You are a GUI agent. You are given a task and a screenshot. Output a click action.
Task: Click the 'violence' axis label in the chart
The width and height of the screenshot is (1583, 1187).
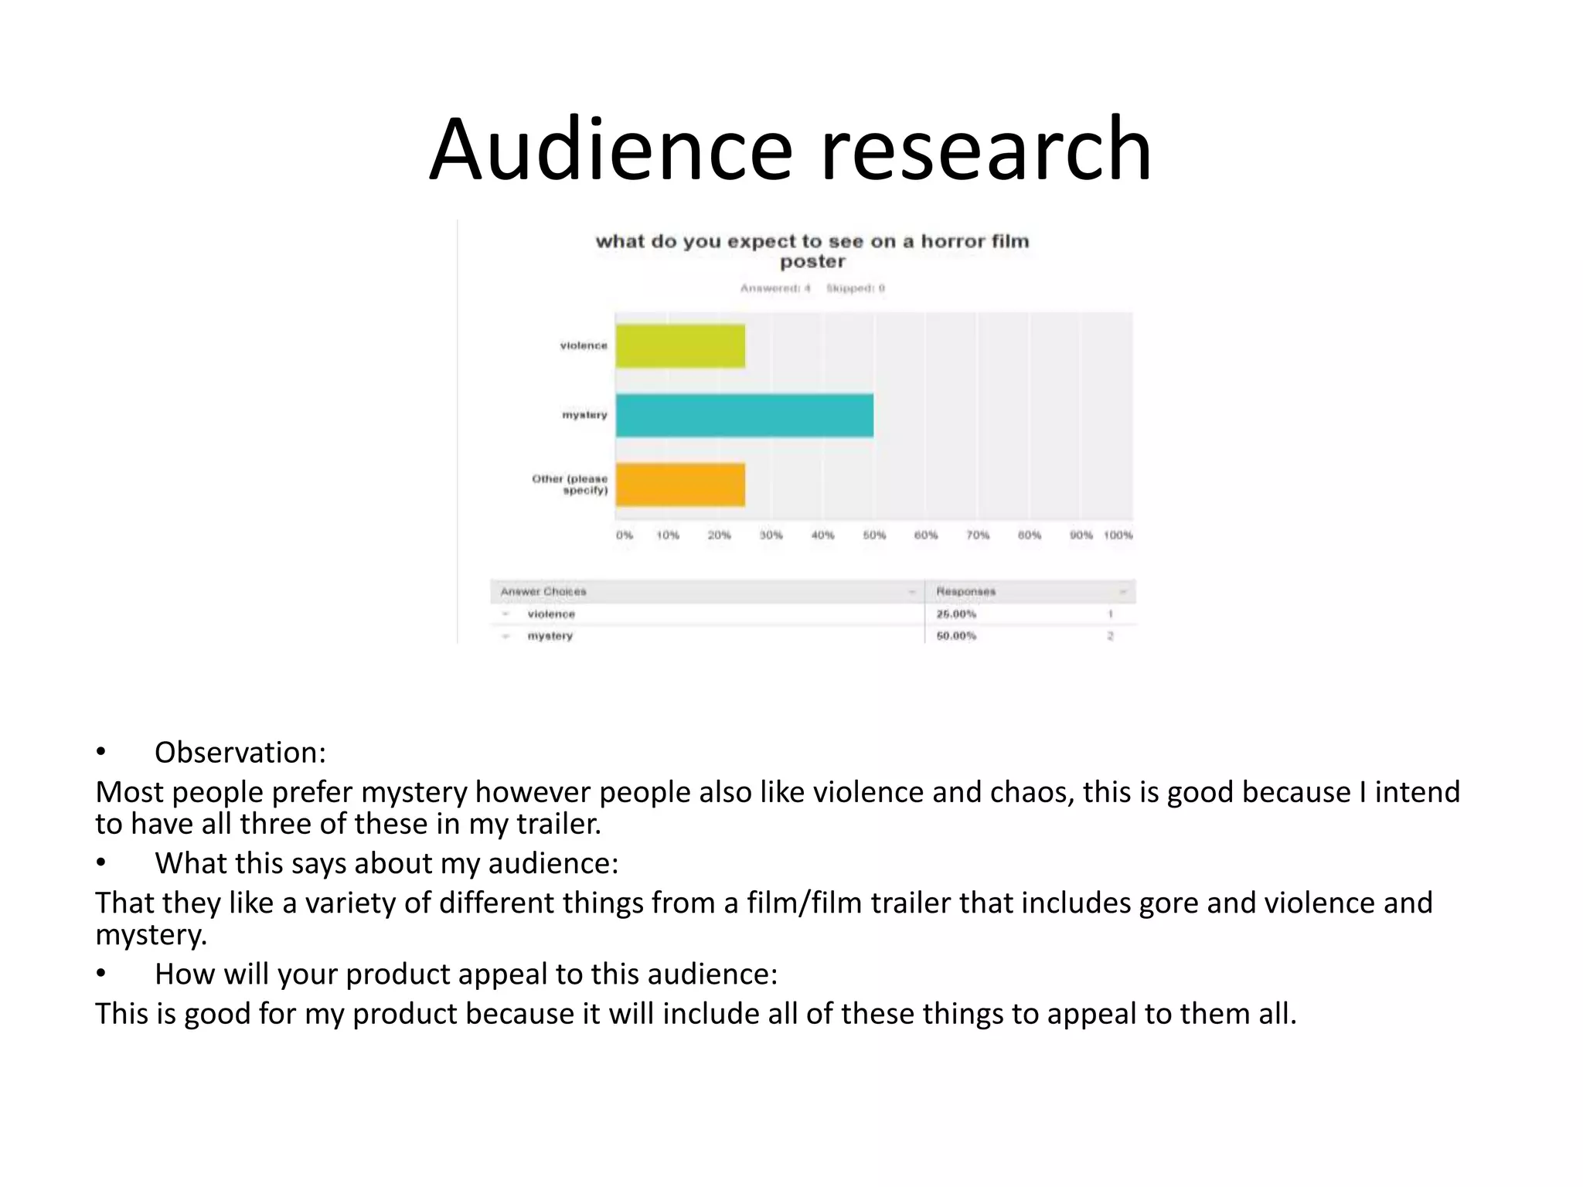(584, 345)
